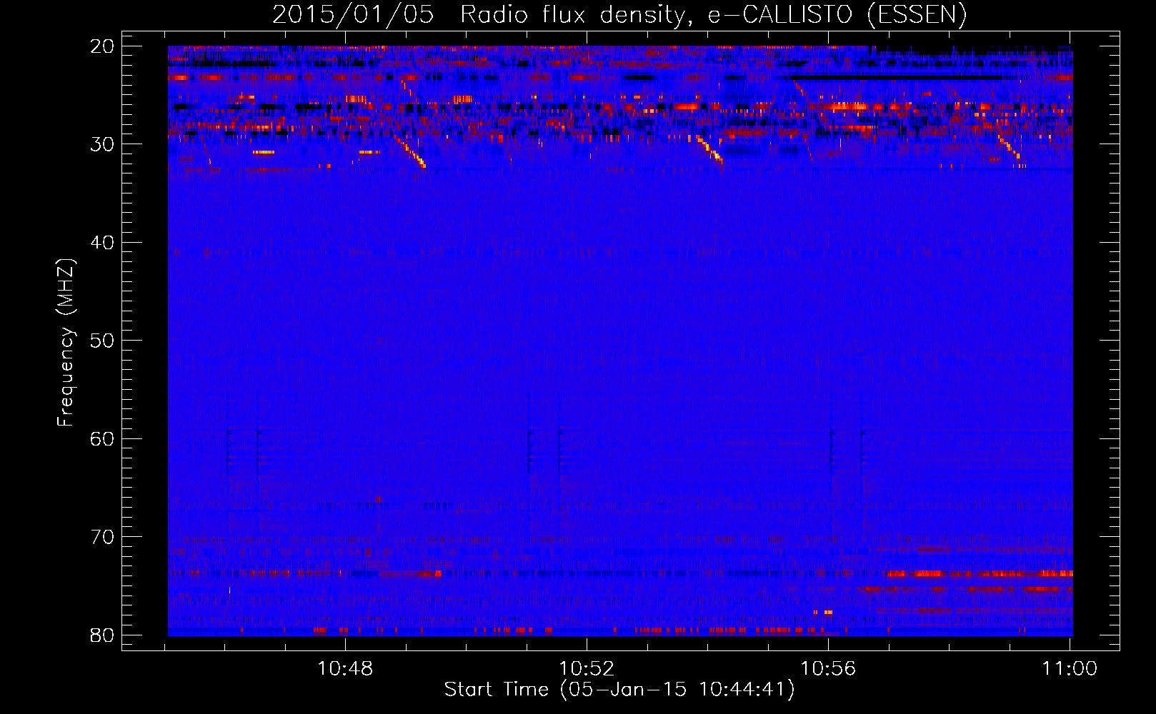Click the 80 MHz frequency tick label
The image size is (1156, 714).
pos(102,635)
